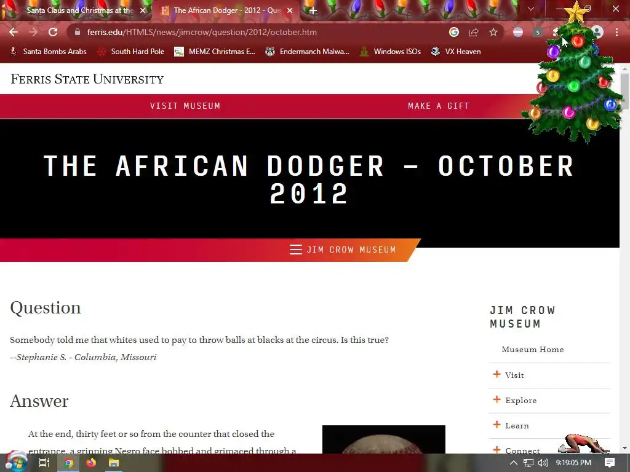Open Task View on the taskbar
Image resolution: width=630 pixels, height=472 pixels.
pyautogui.click(x=44, y=463)
